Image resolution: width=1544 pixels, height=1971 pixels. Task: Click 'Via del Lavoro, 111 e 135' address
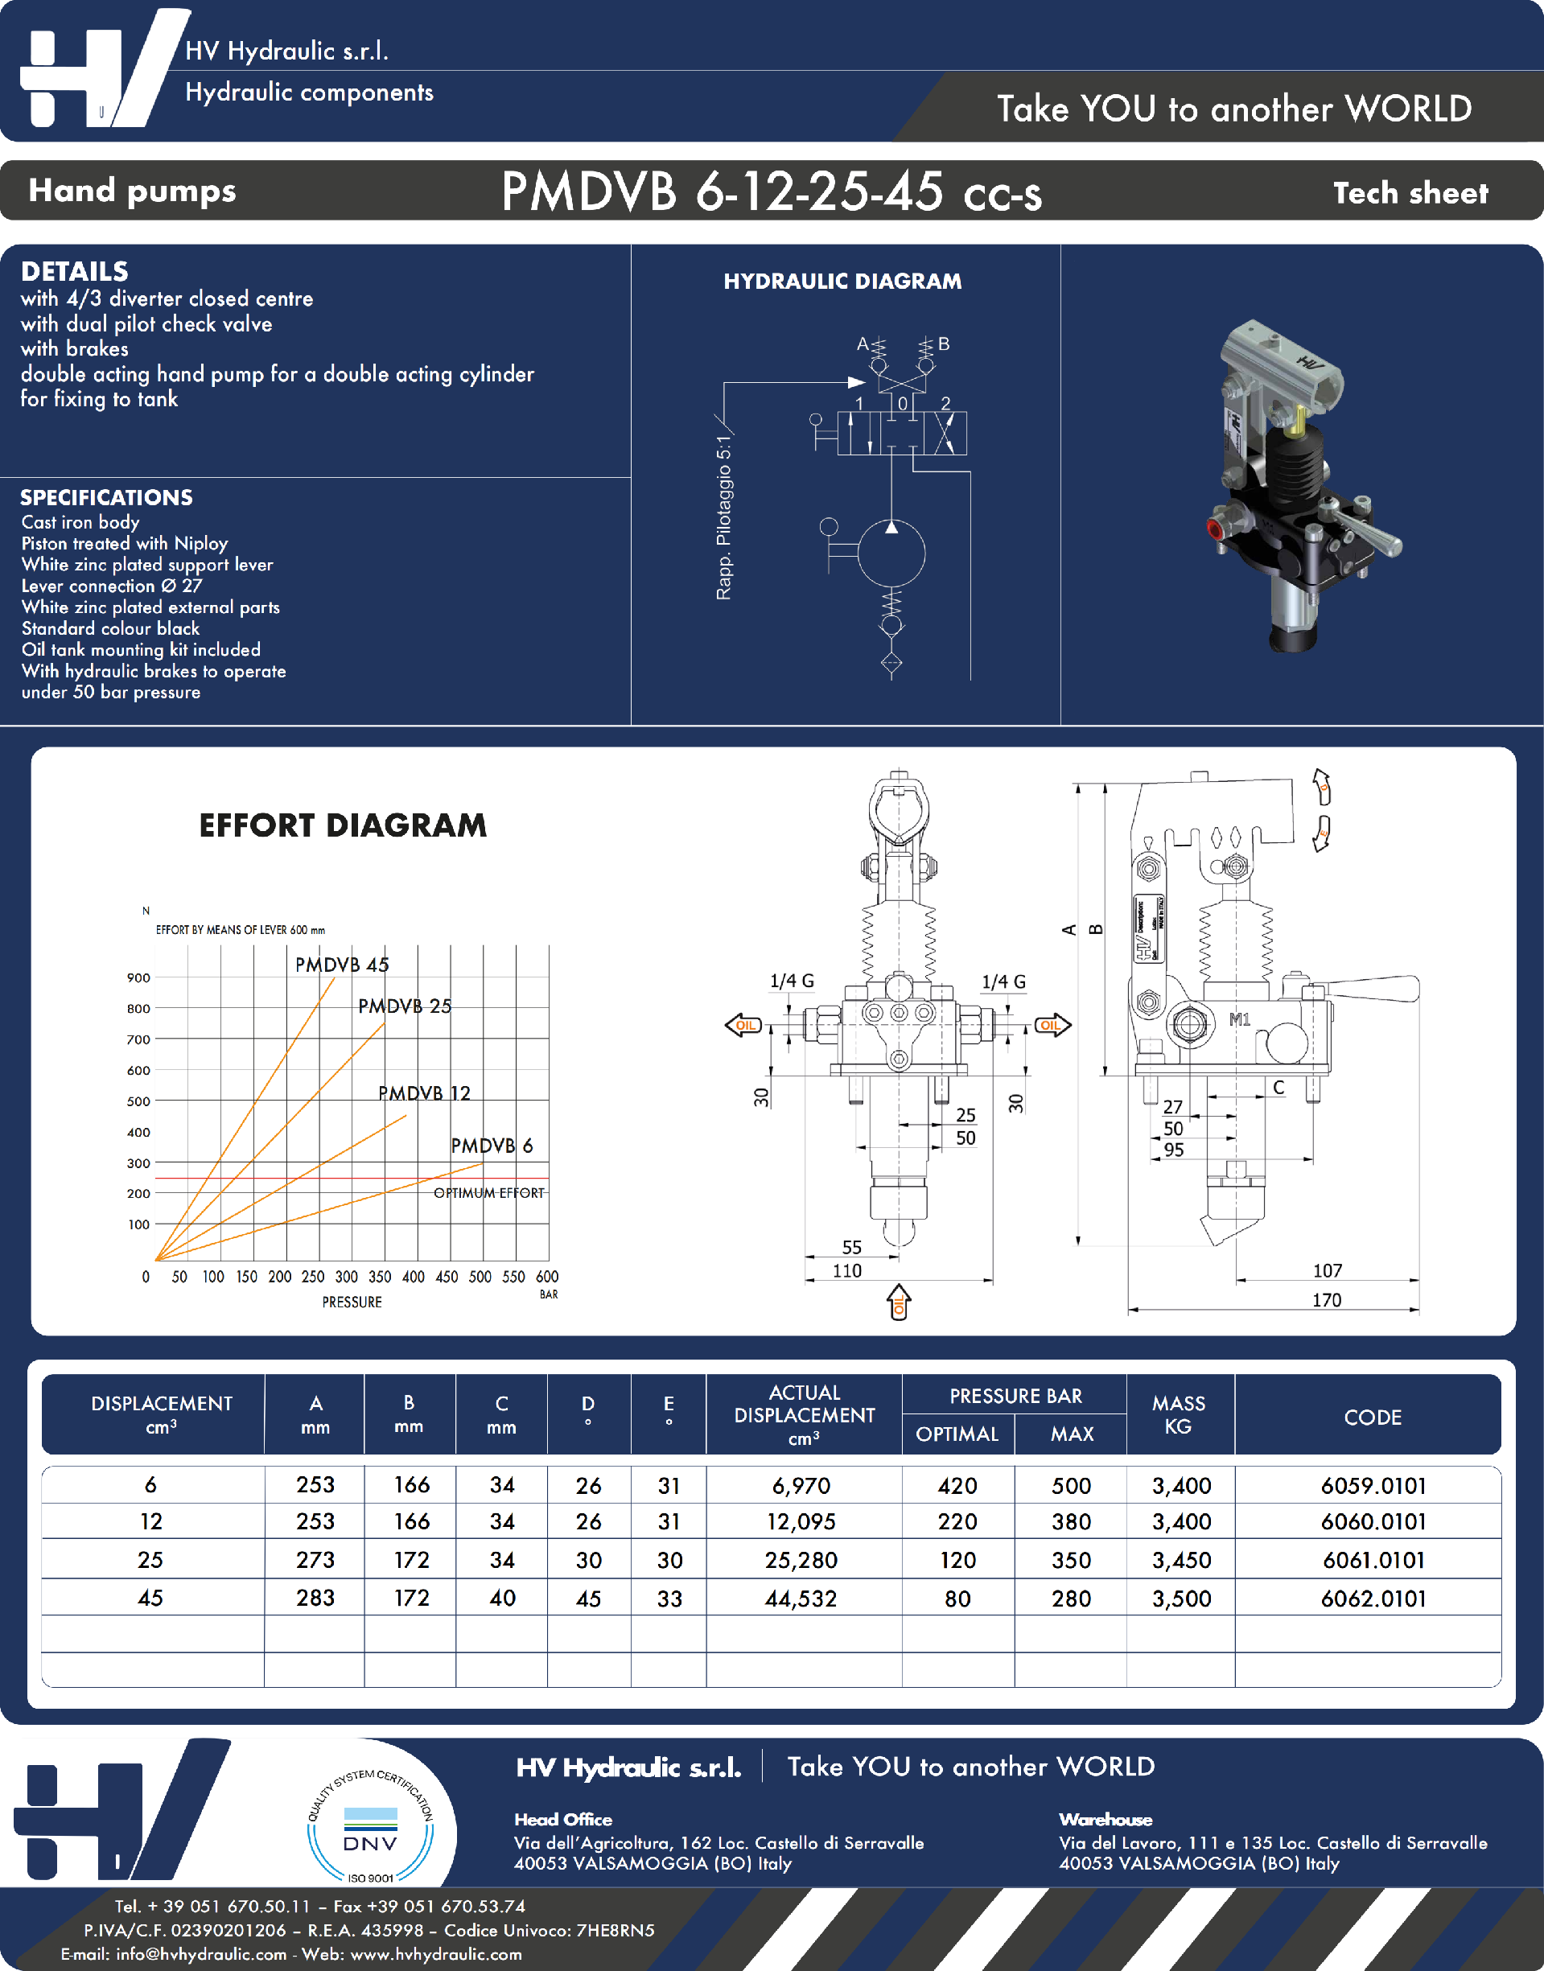pyautogui.click(x=1273, y=1842)
